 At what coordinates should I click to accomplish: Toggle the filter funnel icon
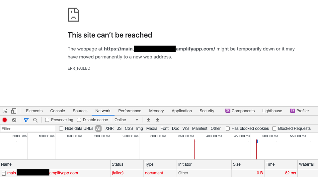[26, 120]
